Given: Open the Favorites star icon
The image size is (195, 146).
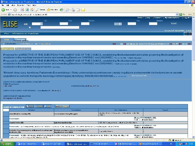Looking at the screenshot, I should (x=49, y=10).
